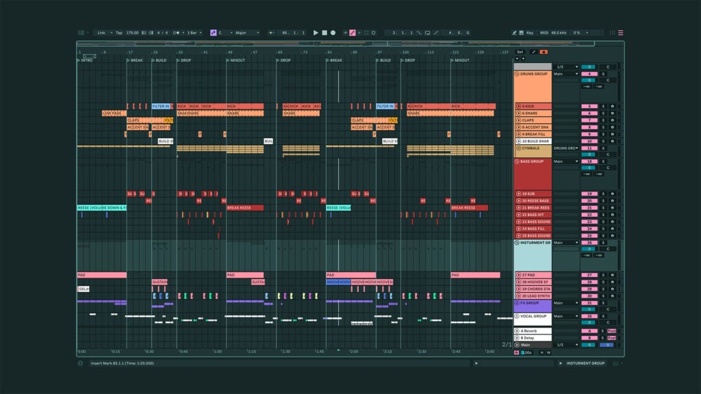Toggle Post button on B Delay
The width and height of the screenshot is (701, 394).
(611, 338)
